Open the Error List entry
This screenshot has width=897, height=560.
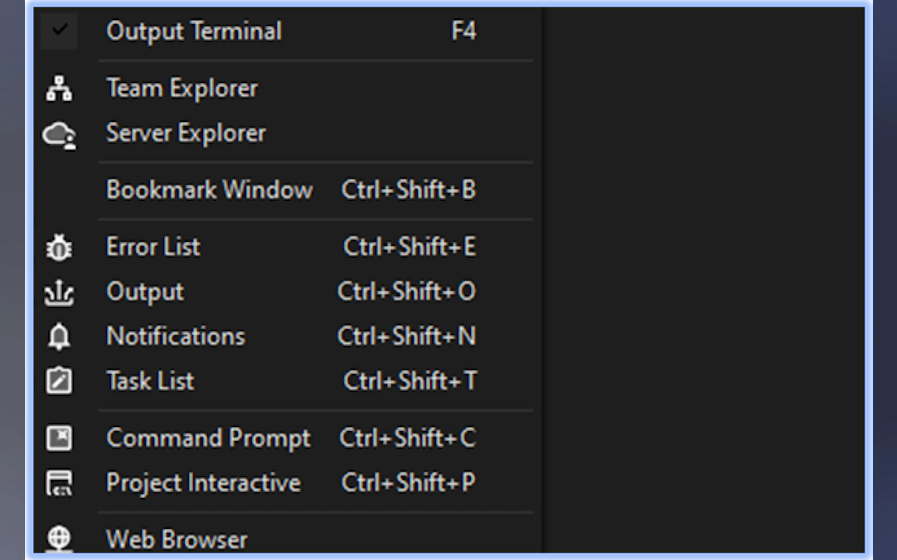[x=287, y=246]
